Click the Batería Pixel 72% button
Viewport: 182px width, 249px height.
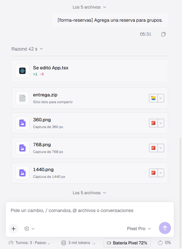(x=127, y=243)
